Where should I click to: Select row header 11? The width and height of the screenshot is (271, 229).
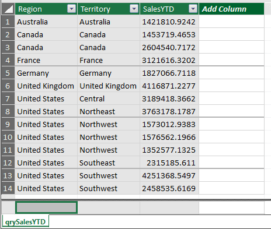[x=8, y=150]
